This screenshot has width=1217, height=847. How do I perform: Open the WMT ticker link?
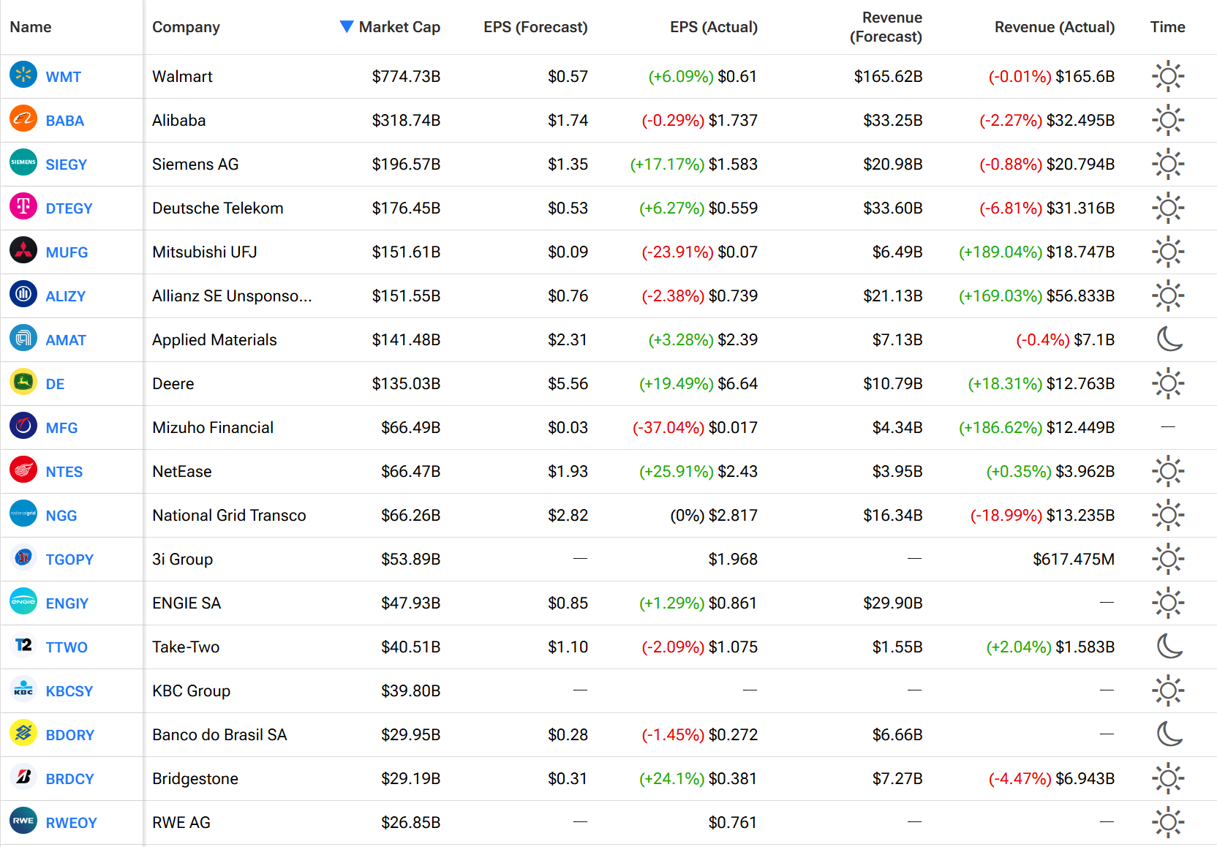(64, 77)
